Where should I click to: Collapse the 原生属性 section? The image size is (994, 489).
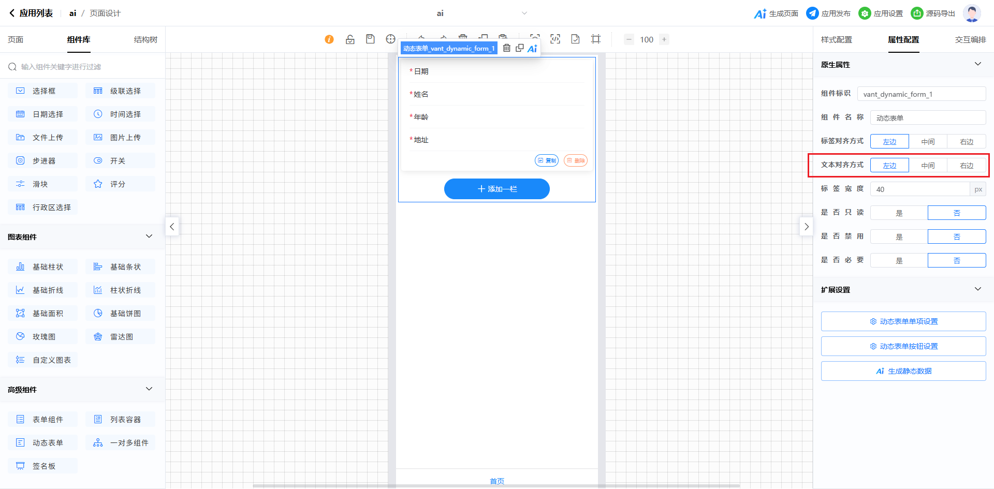[x=977, y=64]
